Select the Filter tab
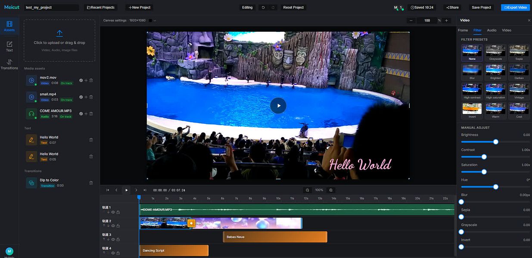 pyautogui.click(x=477, y=30)
